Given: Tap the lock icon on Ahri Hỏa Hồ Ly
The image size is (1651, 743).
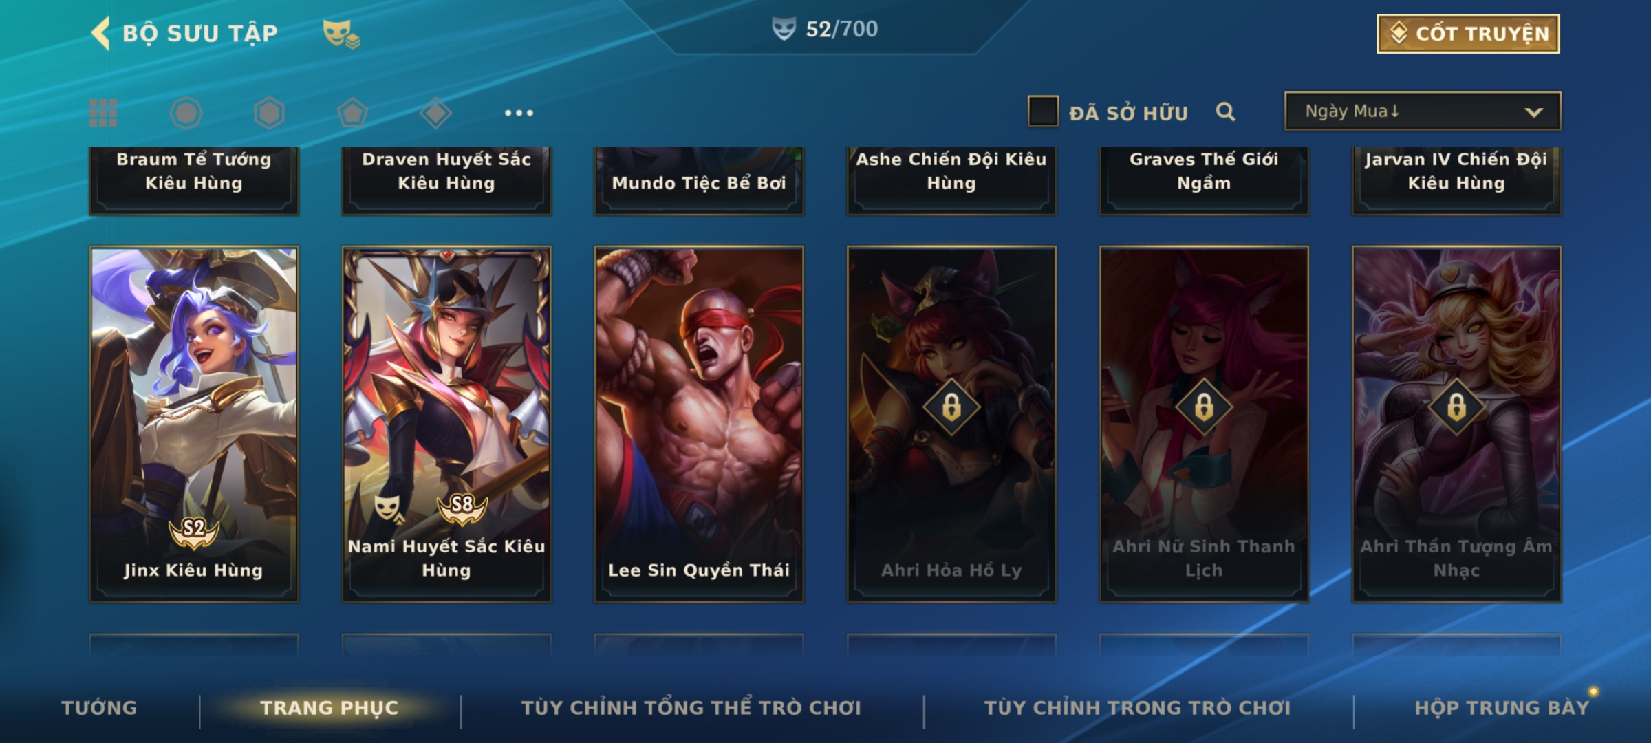Looking at the screenshot, I should (x=951, y=407).
